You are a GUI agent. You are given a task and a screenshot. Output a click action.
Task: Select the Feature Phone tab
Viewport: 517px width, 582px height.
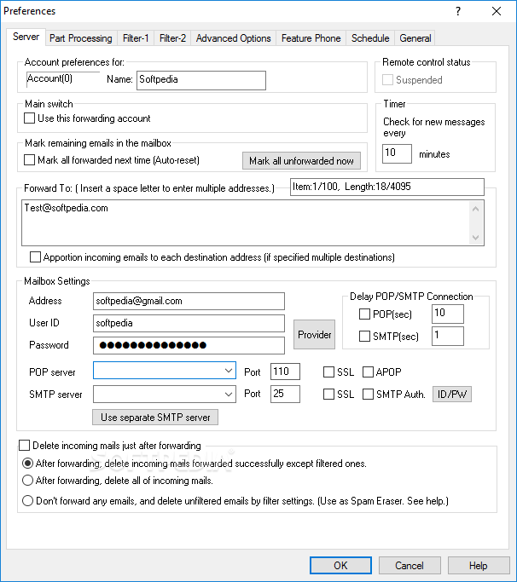click(311, 38)
